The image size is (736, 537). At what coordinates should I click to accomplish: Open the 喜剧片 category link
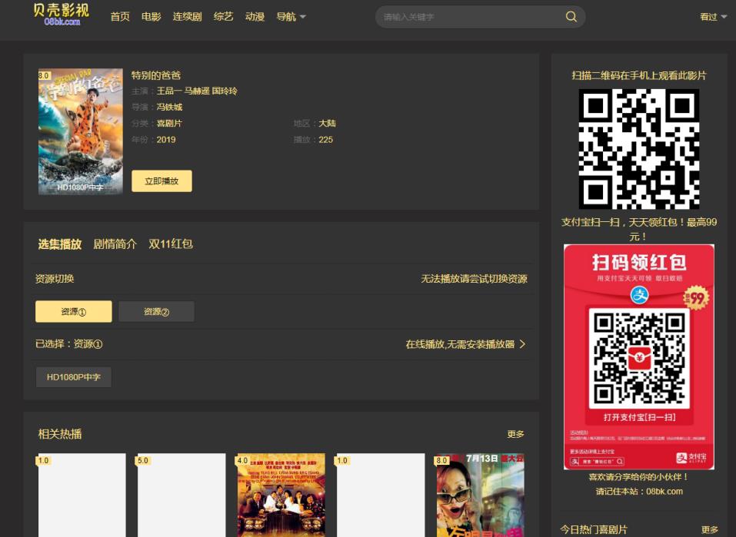click(169, 124)
